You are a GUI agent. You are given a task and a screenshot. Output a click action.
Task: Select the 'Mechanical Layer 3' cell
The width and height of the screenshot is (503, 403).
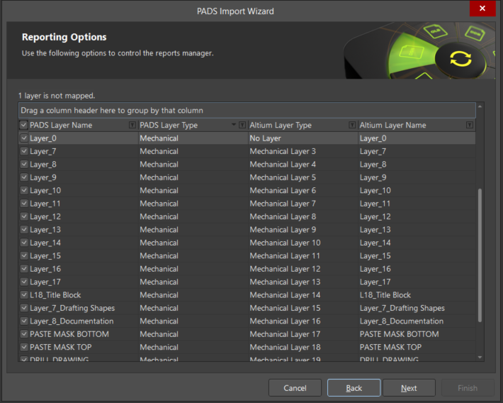click(x=303, y=151)
